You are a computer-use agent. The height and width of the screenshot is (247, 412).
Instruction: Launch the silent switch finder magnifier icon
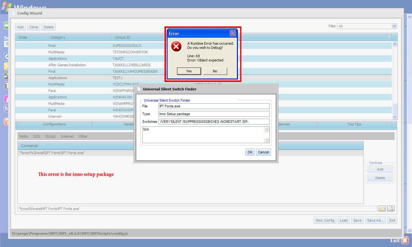click(391, 209)
